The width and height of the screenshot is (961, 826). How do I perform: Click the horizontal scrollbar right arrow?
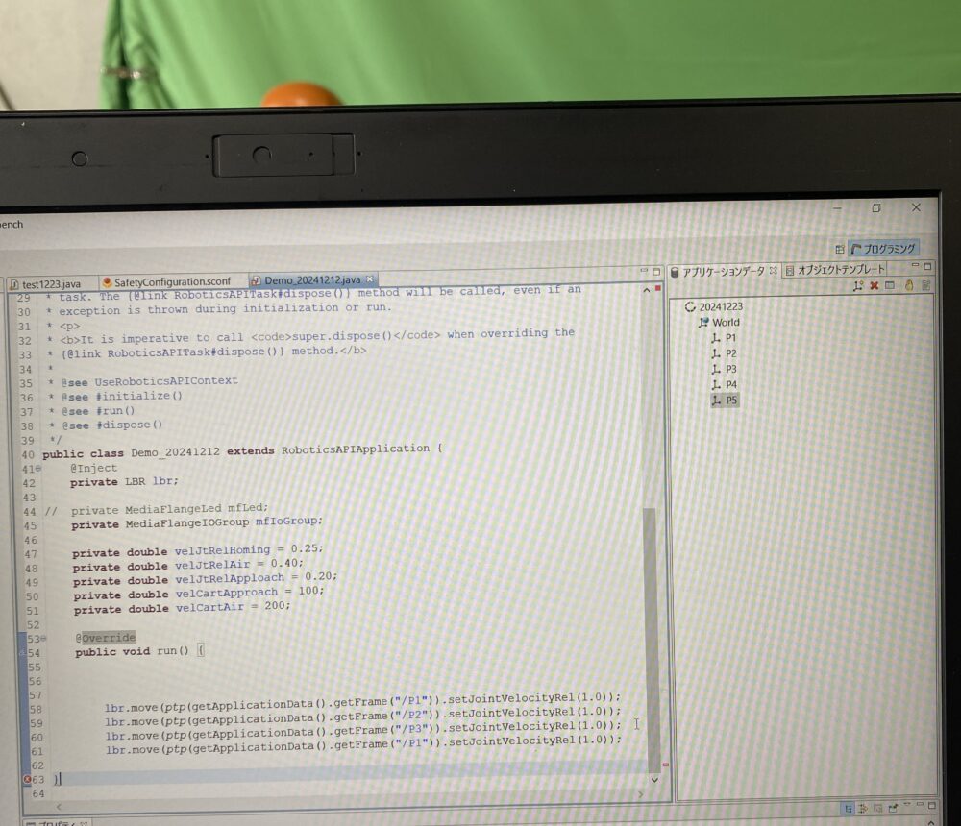click(641, 794)
